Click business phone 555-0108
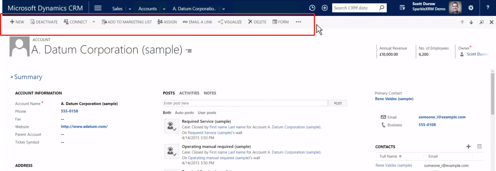 point(427,125)
